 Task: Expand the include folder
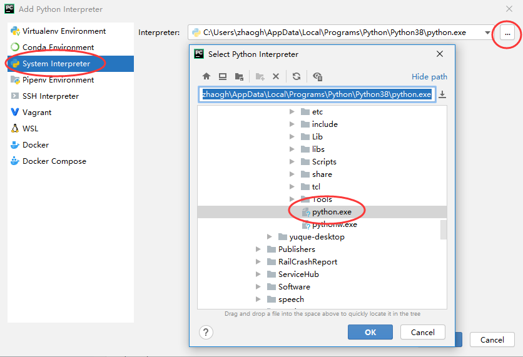pos(292,124)
